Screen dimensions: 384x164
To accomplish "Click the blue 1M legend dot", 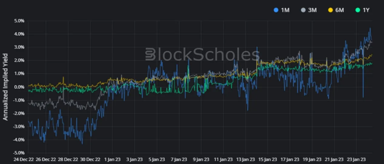I will (275, 10).
